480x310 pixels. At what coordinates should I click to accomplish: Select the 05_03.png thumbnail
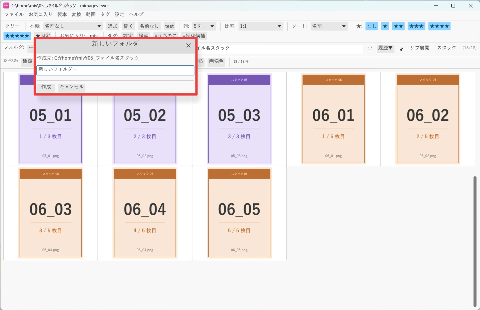point(239,119)
